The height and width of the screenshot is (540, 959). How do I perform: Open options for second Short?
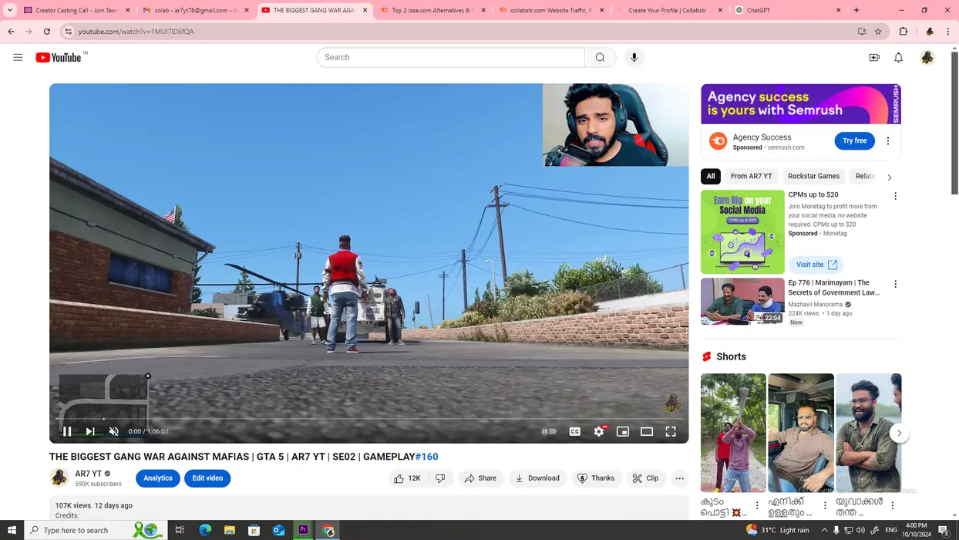tap(825, 505)
